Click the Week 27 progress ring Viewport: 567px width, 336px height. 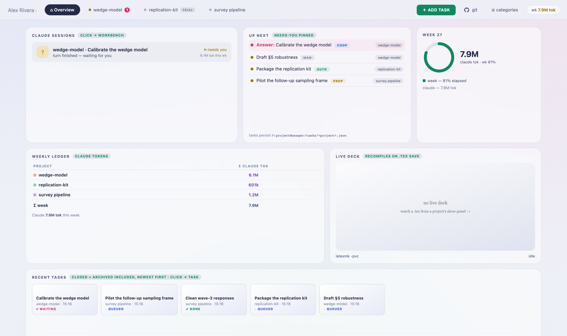[439, 57]
